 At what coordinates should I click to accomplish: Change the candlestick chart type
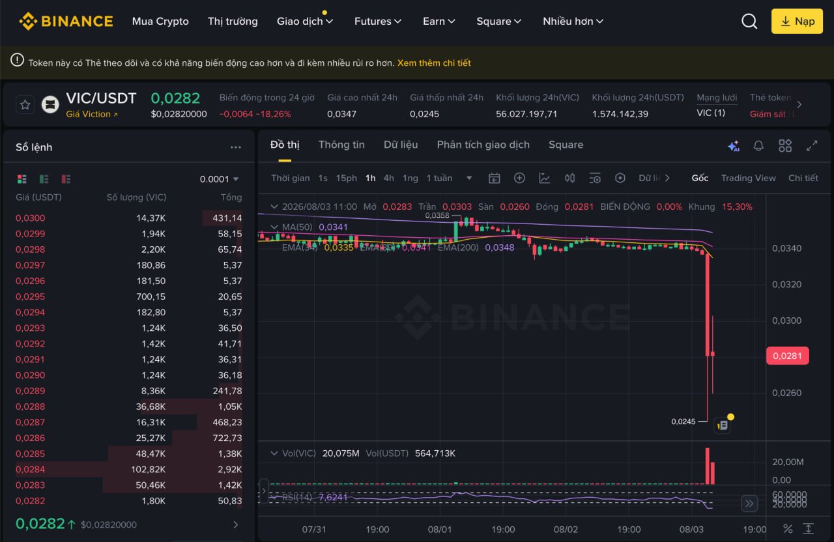[x=569, y=178]
